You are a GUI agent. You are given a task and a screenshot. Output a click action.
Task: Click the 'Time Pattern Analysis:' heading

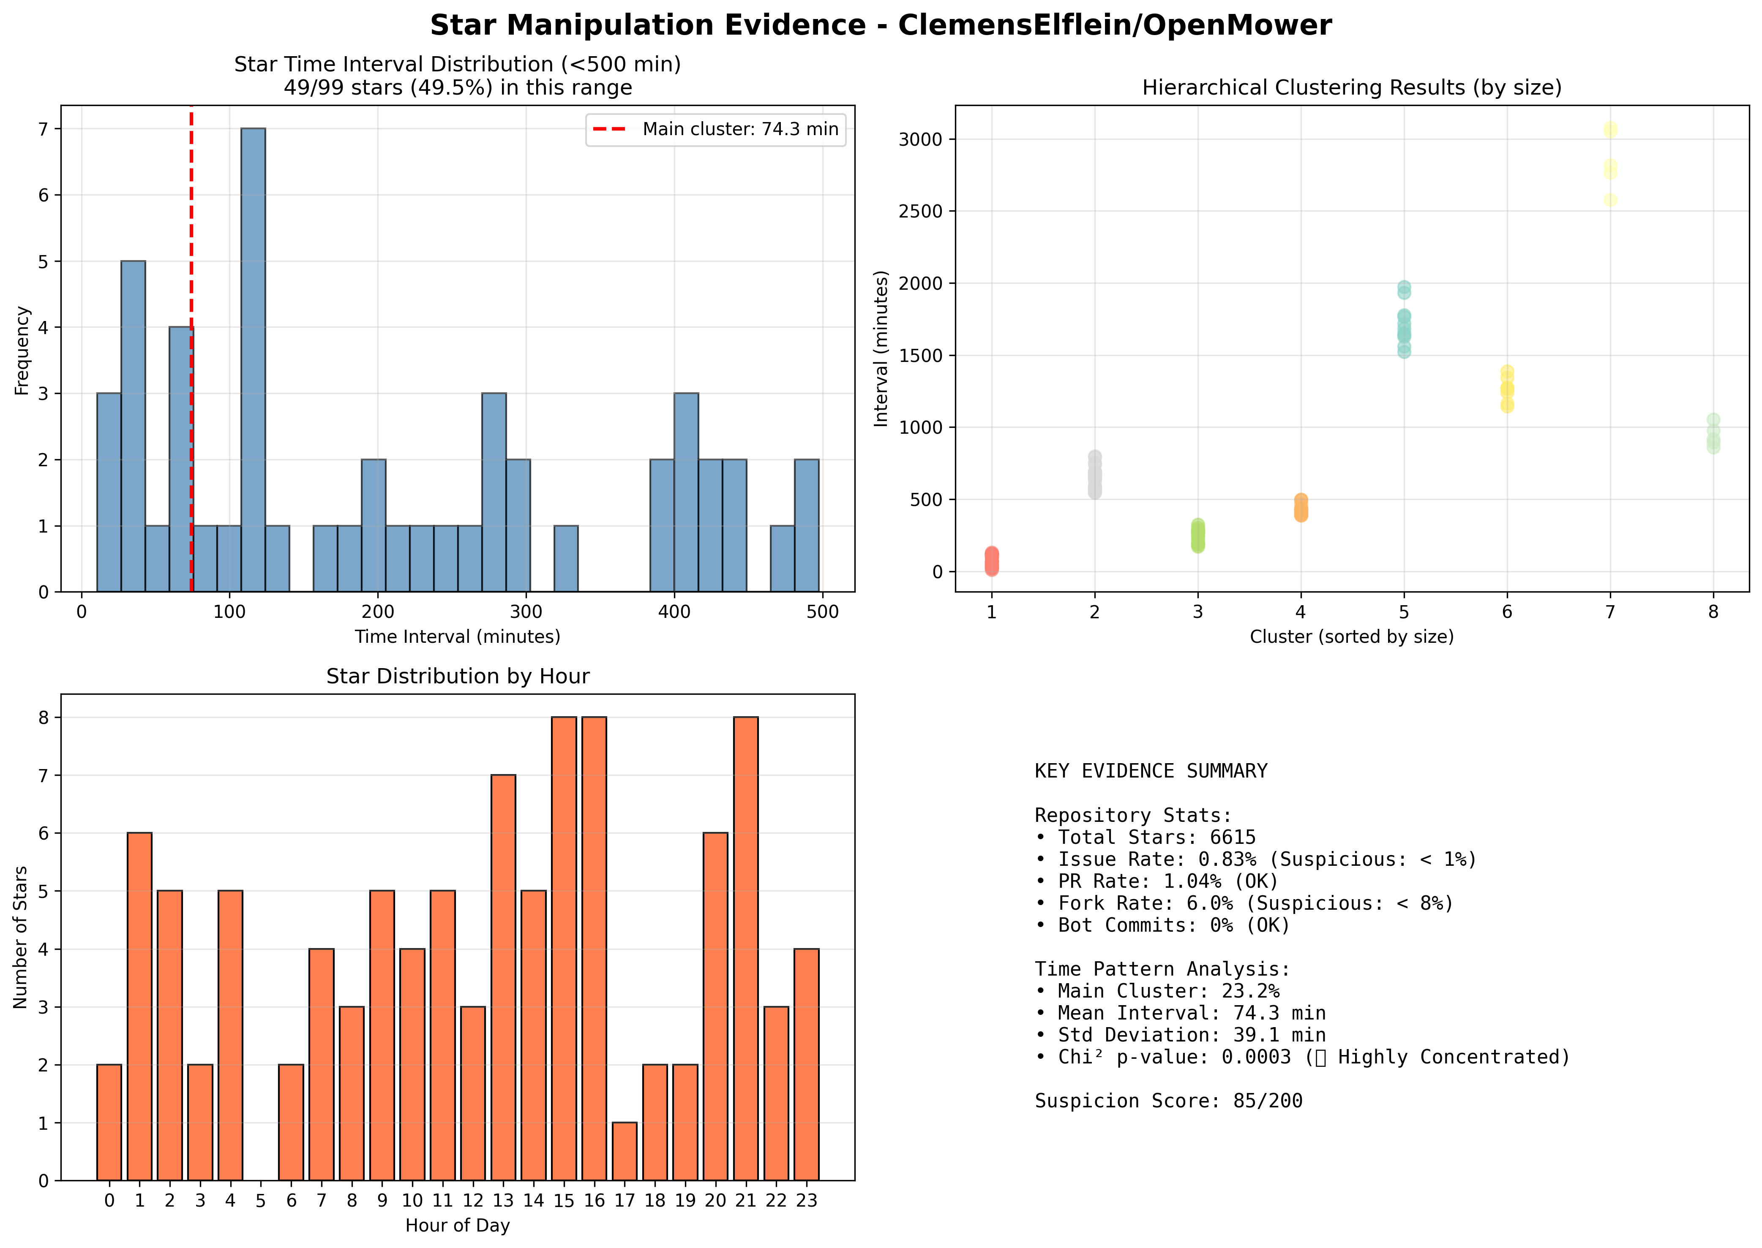(x=1162, y=970)
